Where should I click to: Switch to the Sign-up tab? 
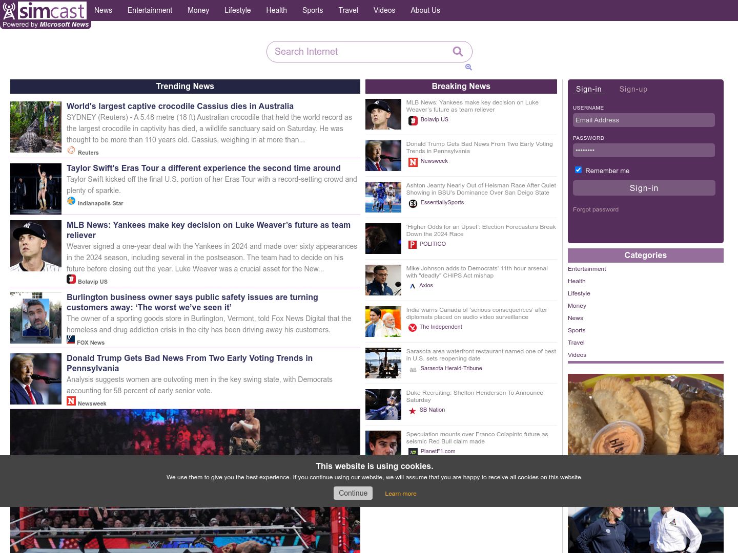[x=633, y=89]
